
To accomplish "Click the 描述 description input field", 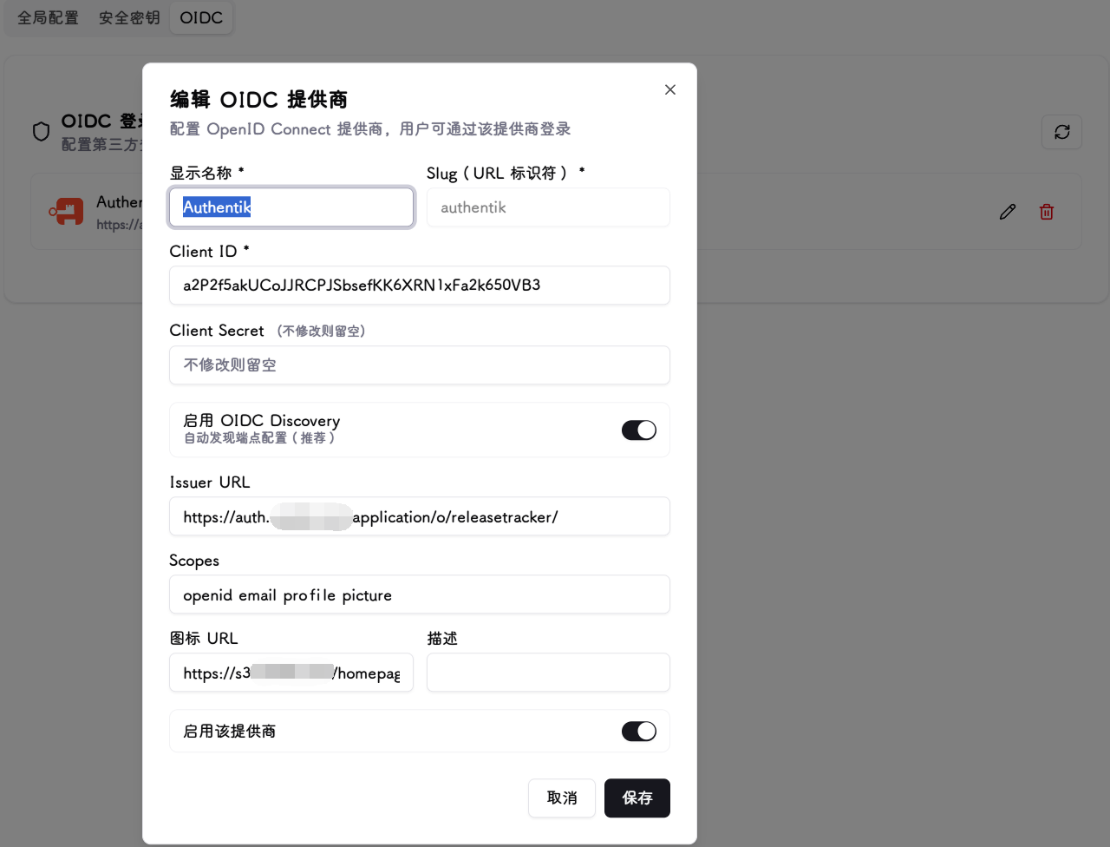I will tap(548, 673).
